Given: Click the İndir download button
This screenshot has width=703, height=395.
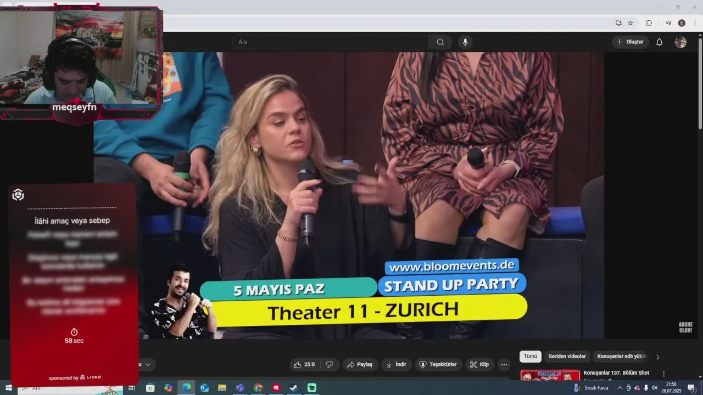Looking at the screenshot, I should tap(396, 364).
